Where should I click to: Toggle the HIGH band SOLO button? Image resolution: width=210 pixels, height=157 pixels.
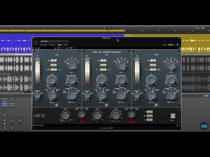pyautogui.click(x=153, y=65)
